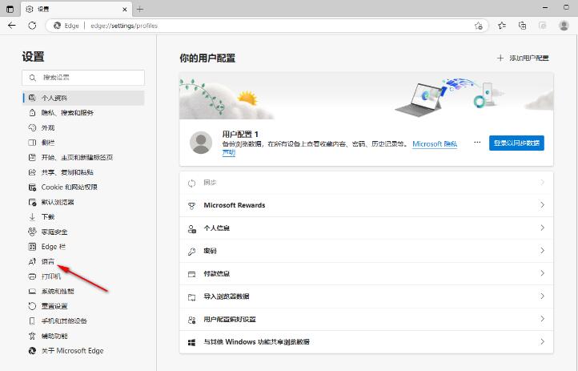This screenshot has width=578, height=371.
Task: Expand the Microsoft Rewards row chevron
Action: coord(542,204)
